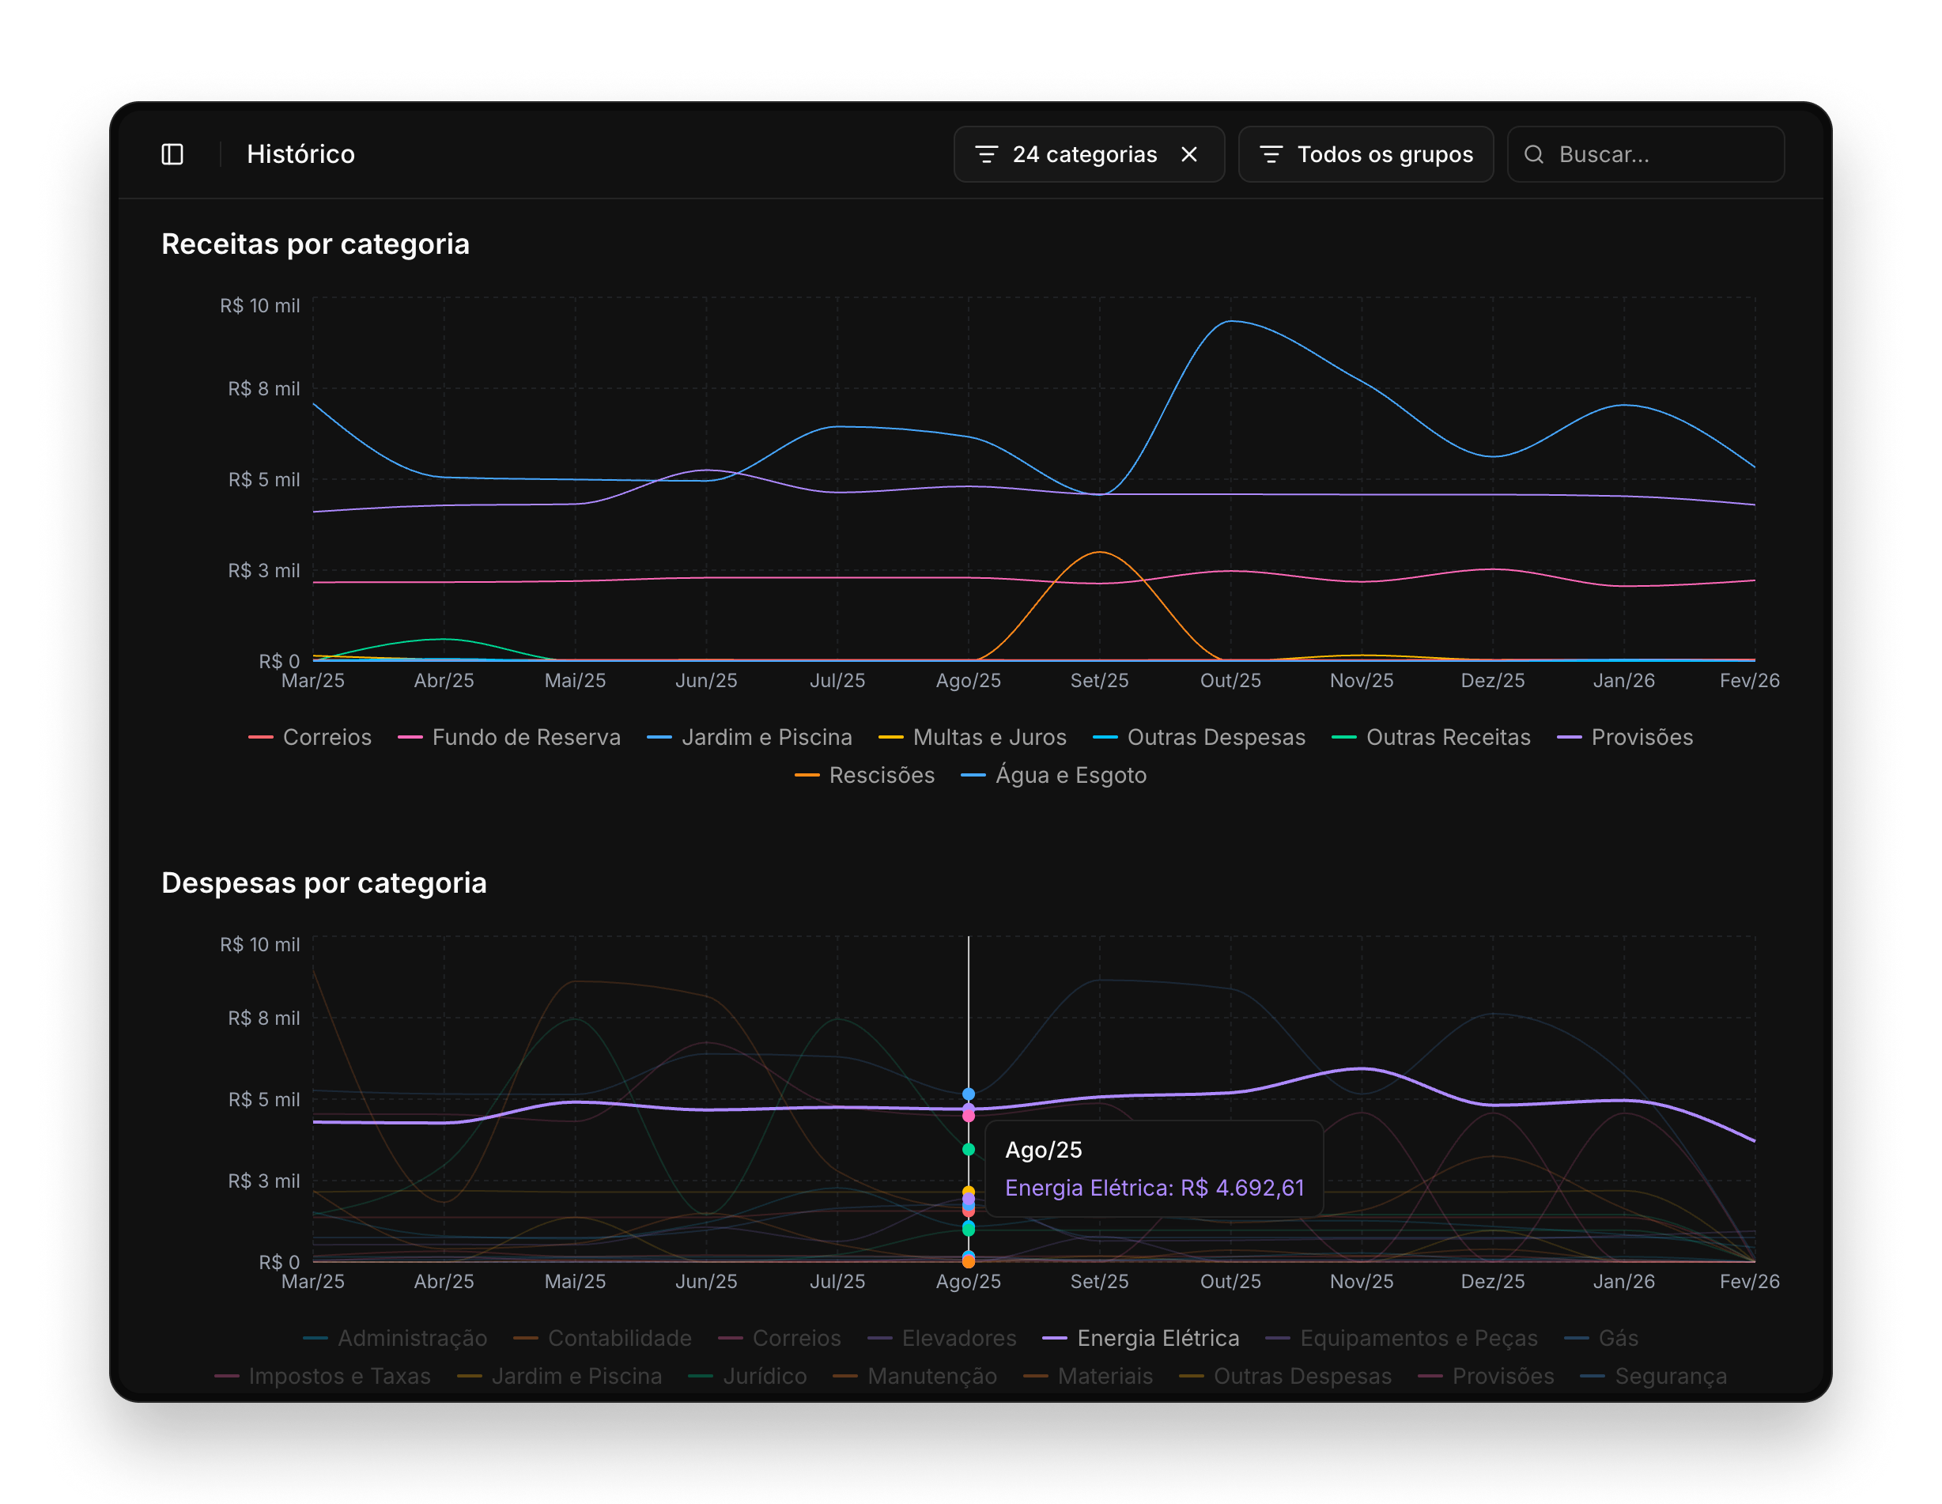Select Energia Elétrica in Despesas legend
This screenshot has width=1942, height=1504.
click(1157, 1339)
